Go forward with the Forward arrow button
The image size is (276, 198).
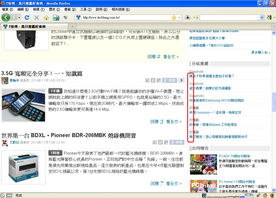click(x=14, y=18)
